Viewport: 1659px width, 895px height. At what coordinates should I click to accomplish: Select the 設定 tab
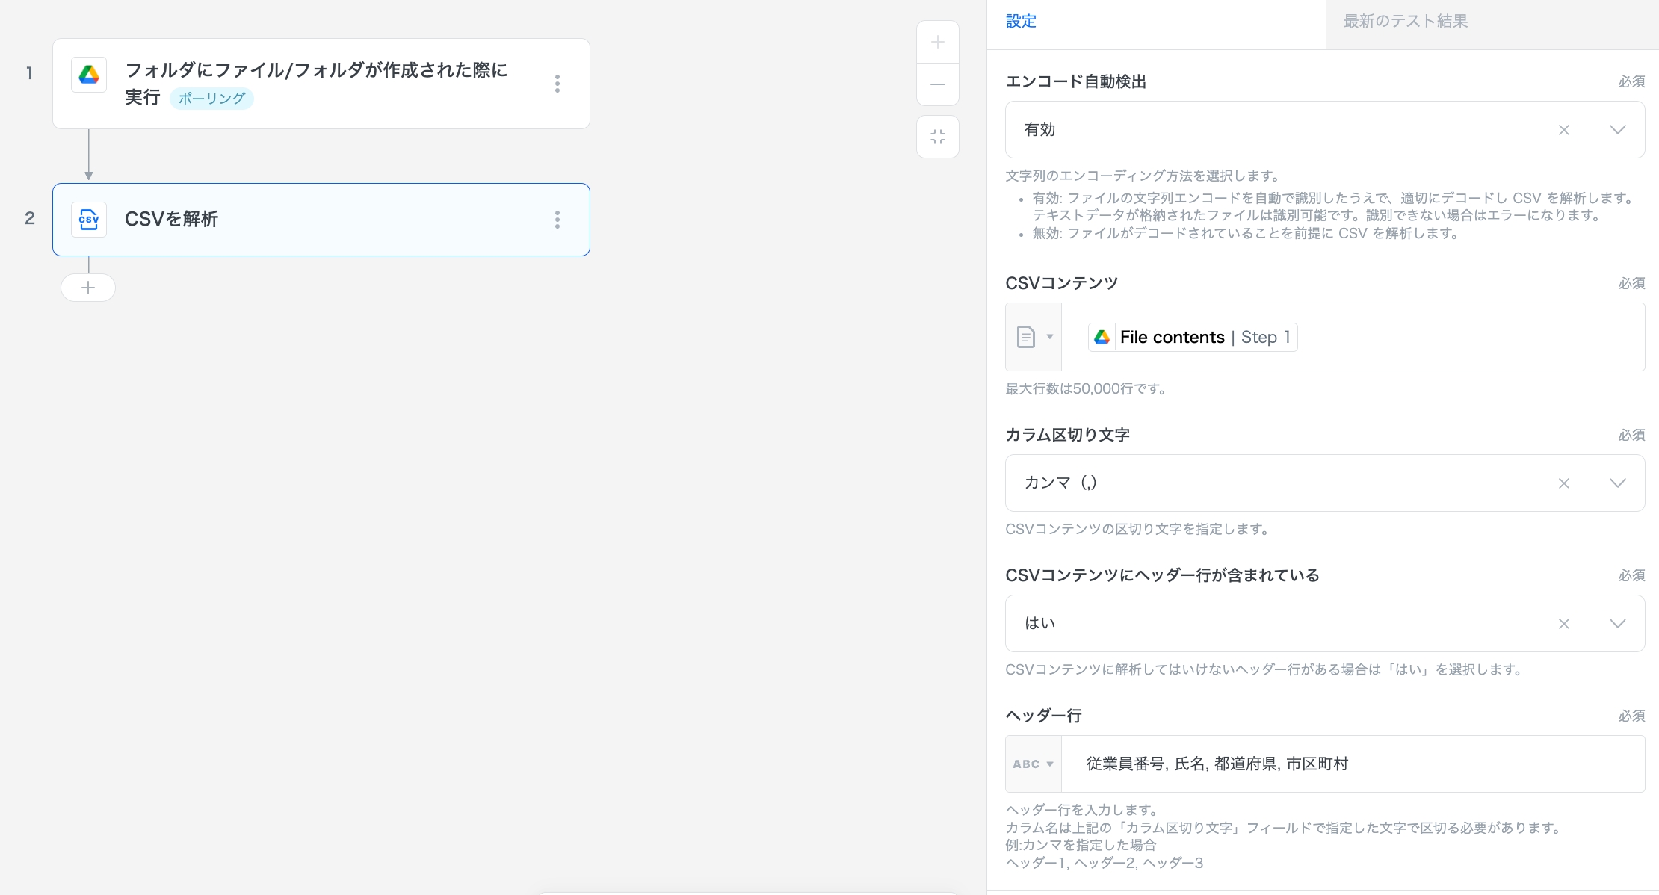[x=1021, y=22]
